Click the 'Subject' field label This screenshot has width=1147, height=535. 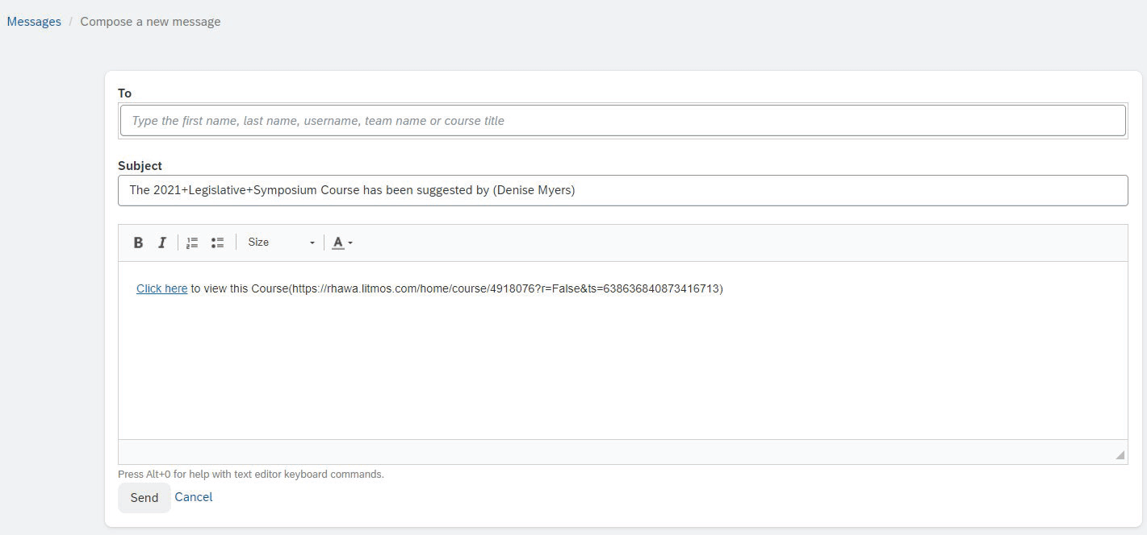pos(140,166)
